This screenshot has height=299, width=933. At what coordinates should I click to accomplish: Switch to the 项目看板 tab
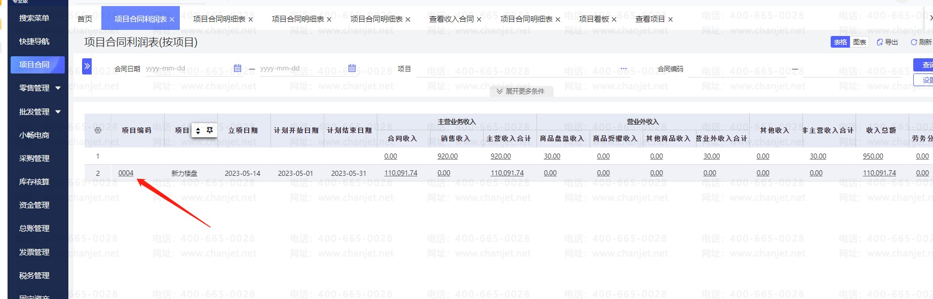(x=594, y=19)
